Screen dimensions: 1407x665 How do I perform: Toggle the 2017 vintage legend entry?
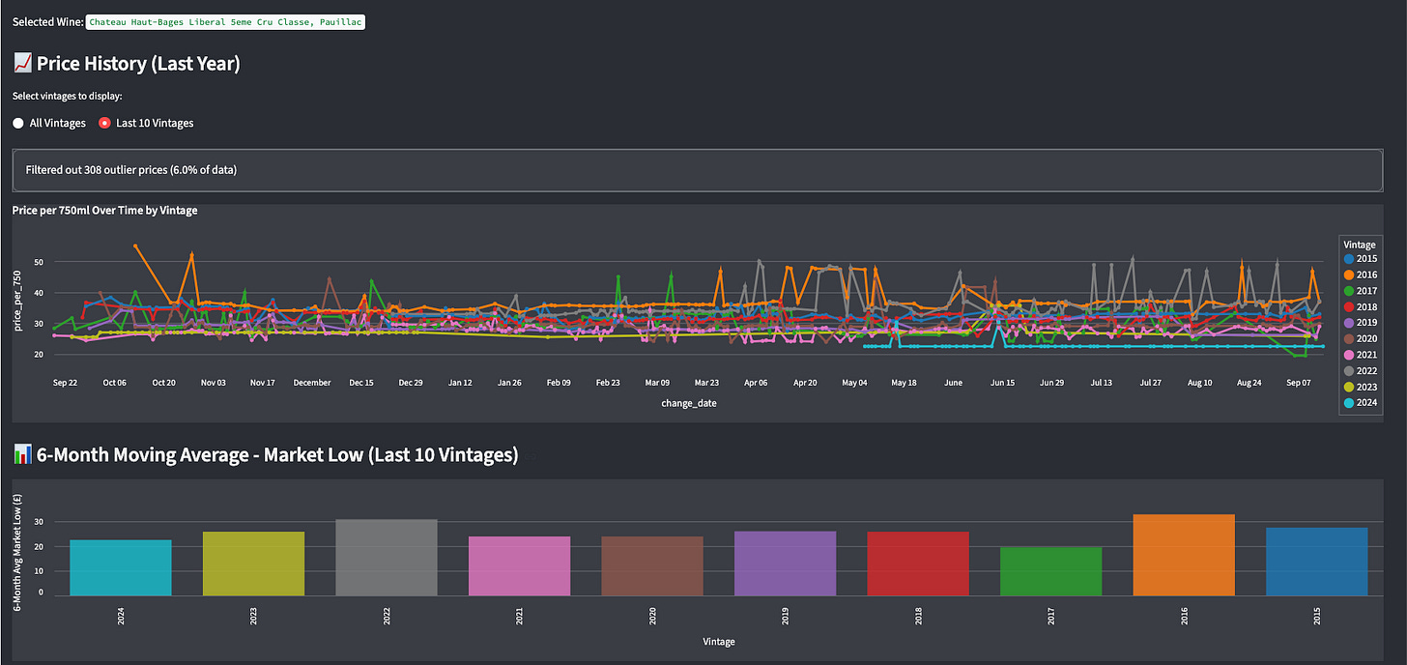tap(1361, 291)
